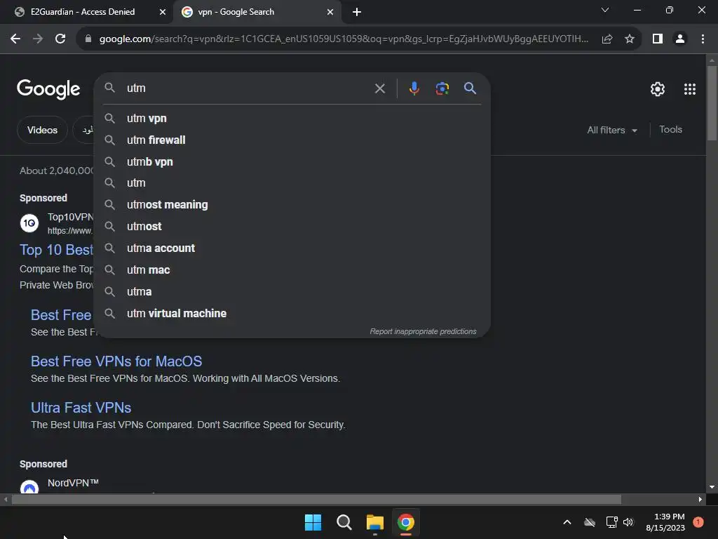Open a new browser tab
This screenshot has width=718, height=539.
point(357,12)
